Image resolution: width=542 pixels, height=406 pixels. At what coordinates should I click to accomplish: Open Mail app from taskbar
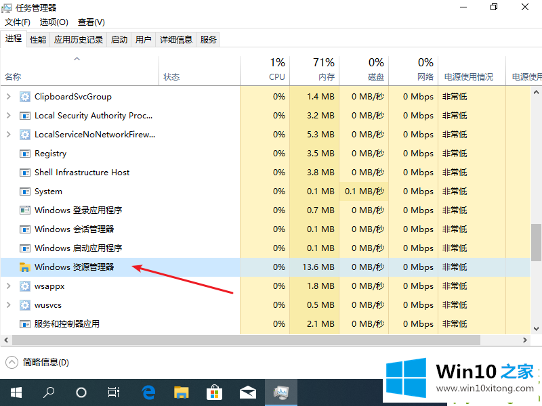(248, 392)
